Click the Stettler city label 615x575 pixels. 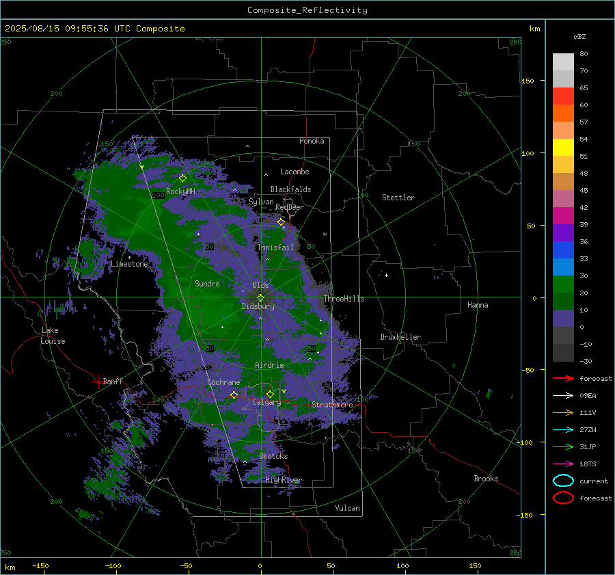398,198
